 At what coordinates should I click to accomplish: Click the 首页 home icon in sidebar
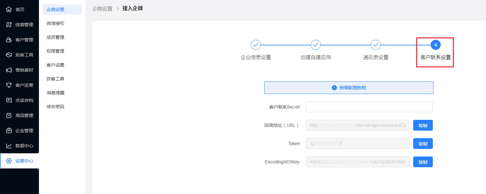[x=9, y=9]
